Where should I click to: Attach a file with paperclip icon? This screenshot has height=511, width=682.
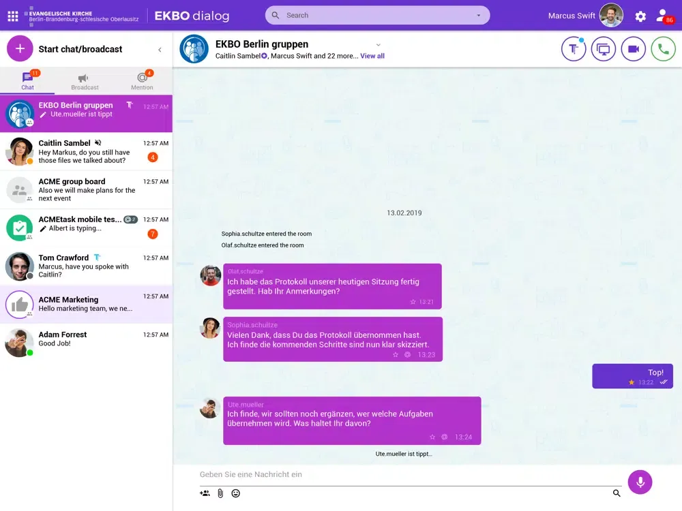tap(220, 493)
